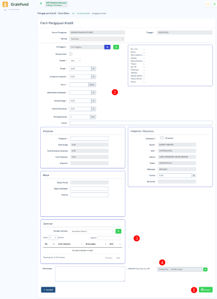Click the home icon in breadcrumb
Viewport: 217px width, 299px height.
(x=73, y=13)
